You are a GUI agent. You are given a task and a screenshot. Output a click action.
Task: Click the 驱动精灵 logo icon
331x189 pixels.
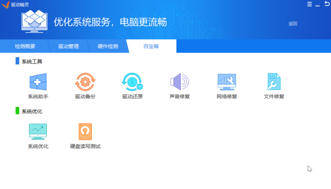(6, 4)
